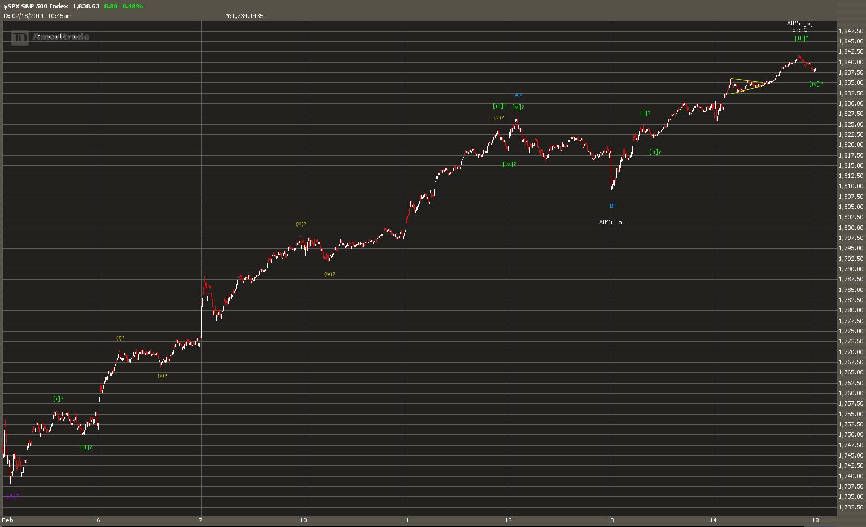Click the $SPX S&P 500 Index title
866x527 pixels.
coord(36,6)
